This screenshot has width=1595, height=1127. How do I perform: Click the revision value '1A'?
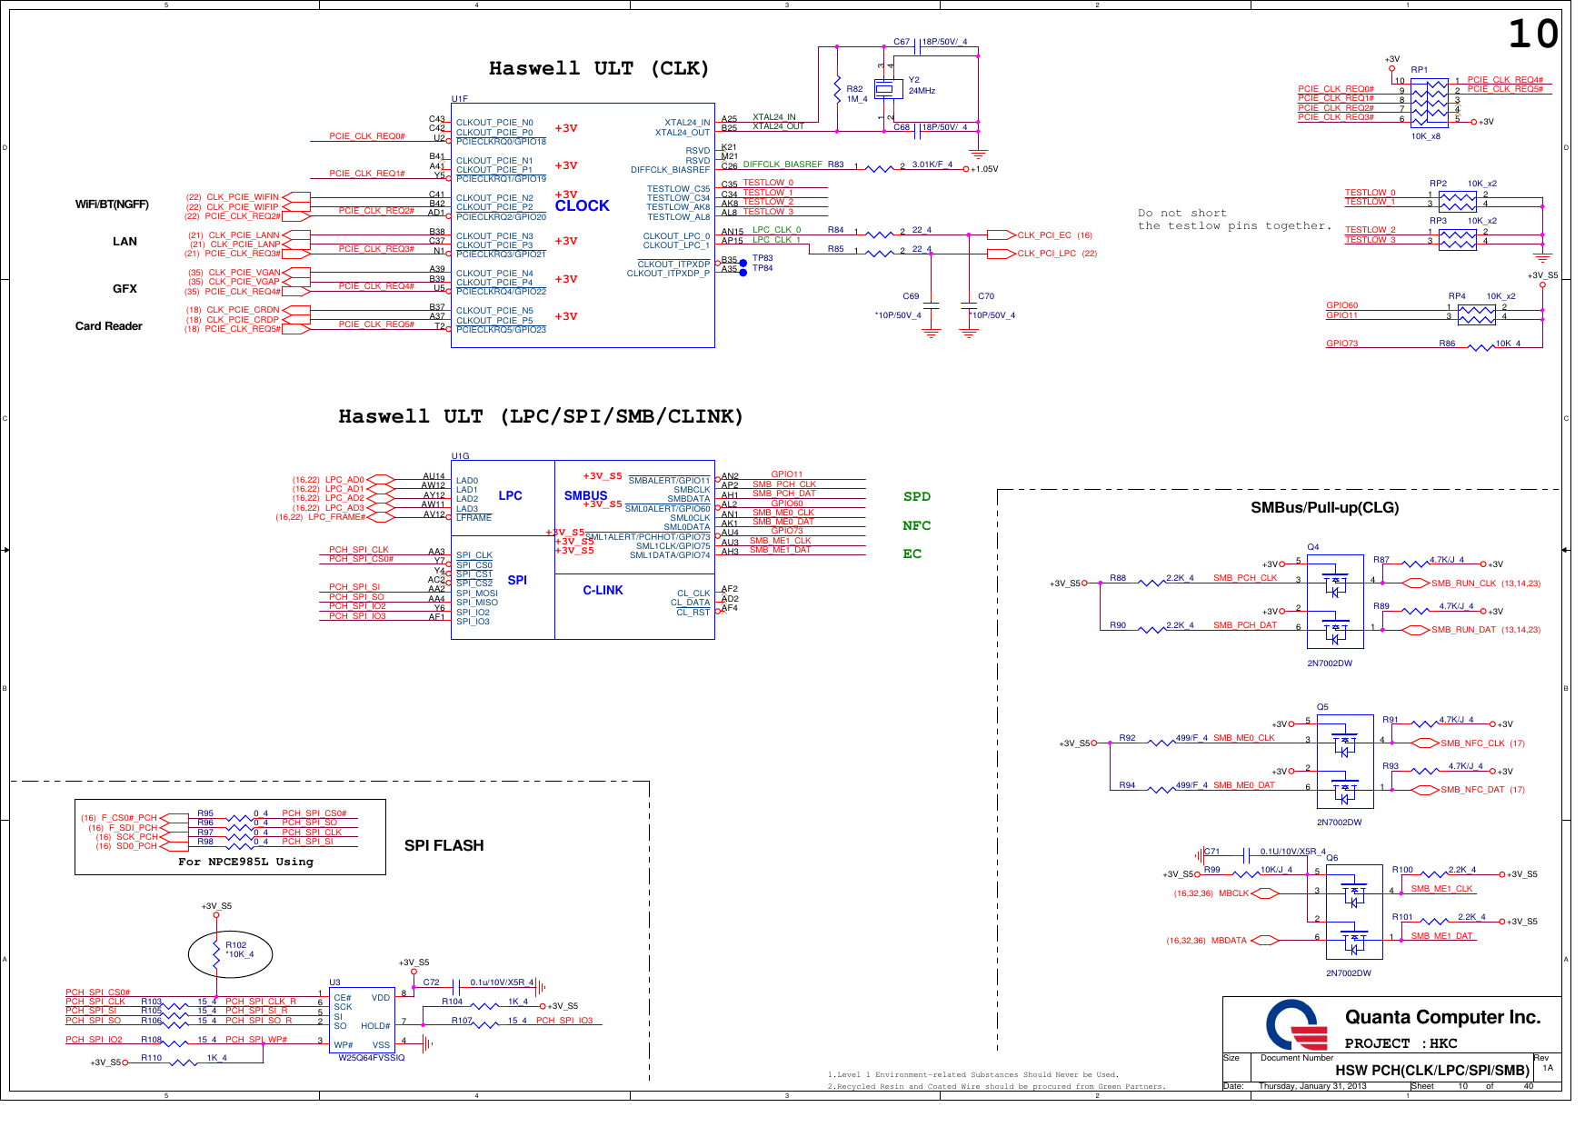[x=1548, y=1068]
